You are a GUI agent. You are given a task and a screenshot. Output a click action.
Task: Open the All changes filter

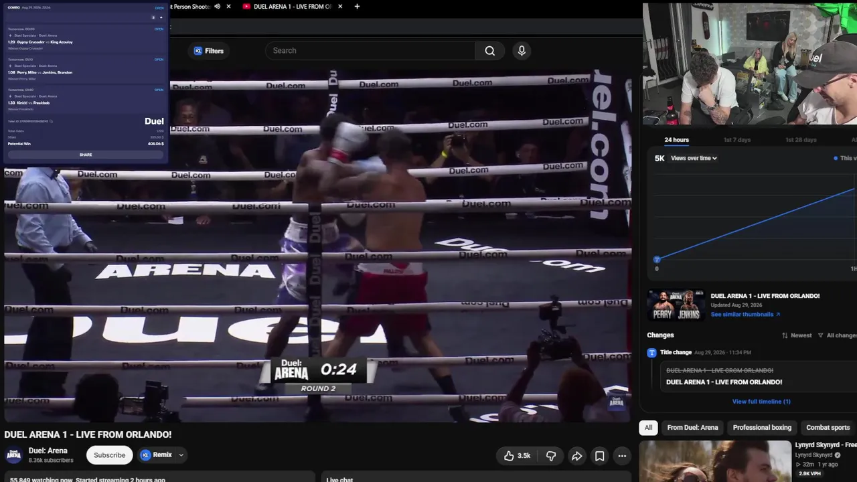coord(837,335)
